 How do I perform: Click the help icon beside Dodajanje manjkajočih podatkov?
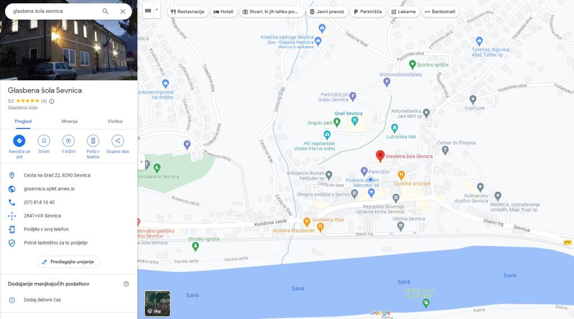click(x=126, y=284)
